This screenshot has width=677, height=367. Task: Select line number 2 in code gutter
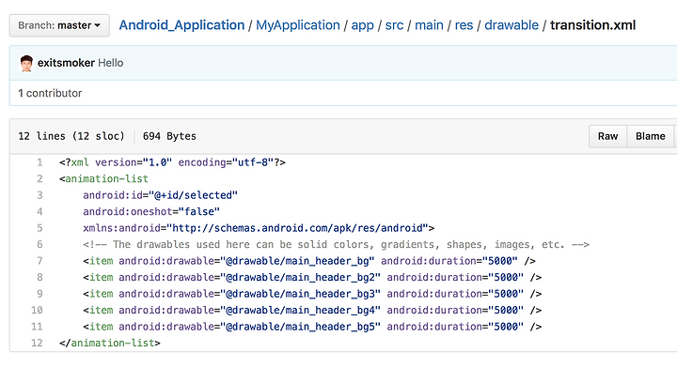(x=39, y=178)
